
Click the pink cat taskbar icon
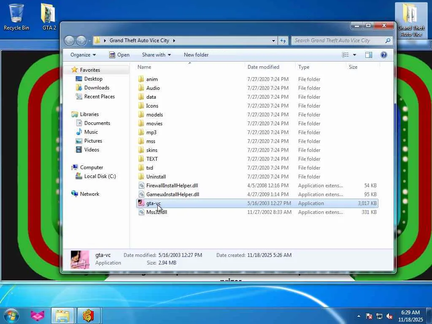38,316
